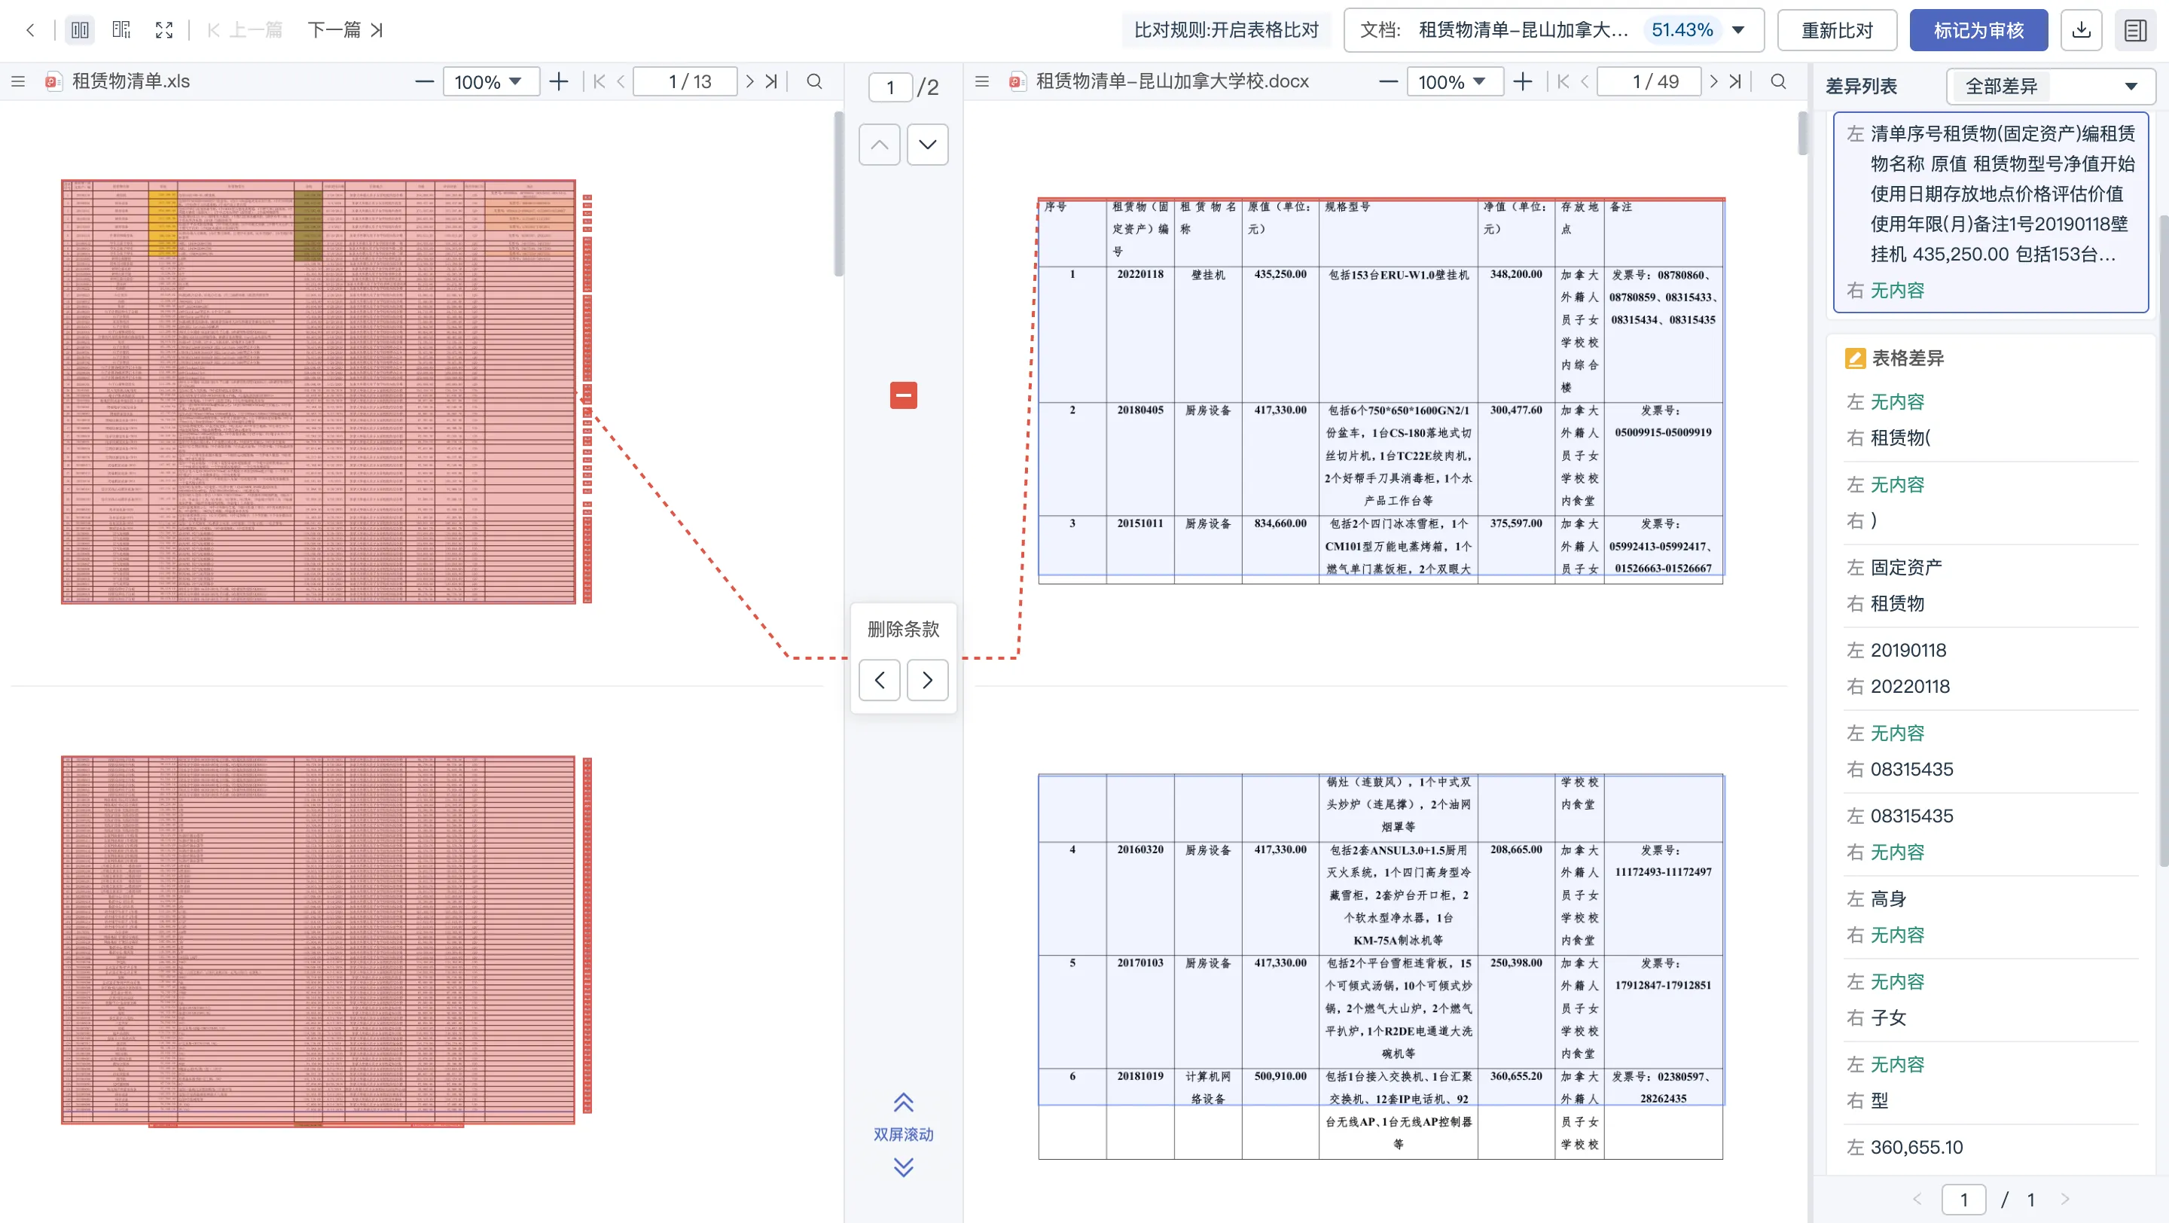The width and height of the screenshot is (2169, 1223).
Task: Zoom out the left document
Action: tap(424, 81)
